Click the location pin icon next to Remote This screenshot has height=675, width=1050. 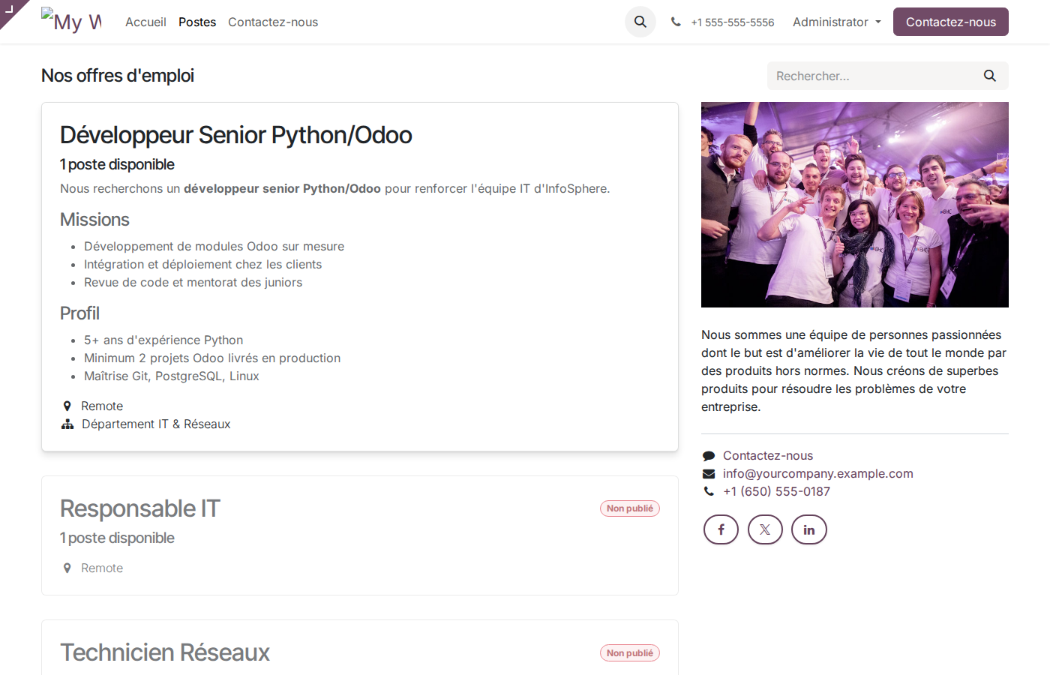point(67,405)
